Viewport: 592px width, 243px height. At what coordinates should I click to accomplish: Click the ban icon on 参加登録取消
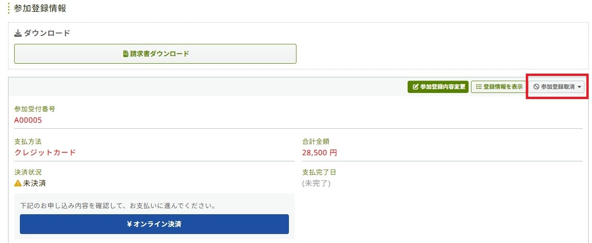pyautogui.click(x=536, y=87)
